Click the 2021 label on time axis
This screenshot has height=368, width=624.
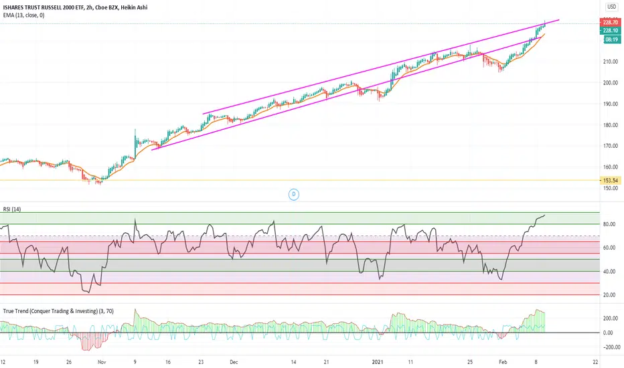[x=377, y=362]
